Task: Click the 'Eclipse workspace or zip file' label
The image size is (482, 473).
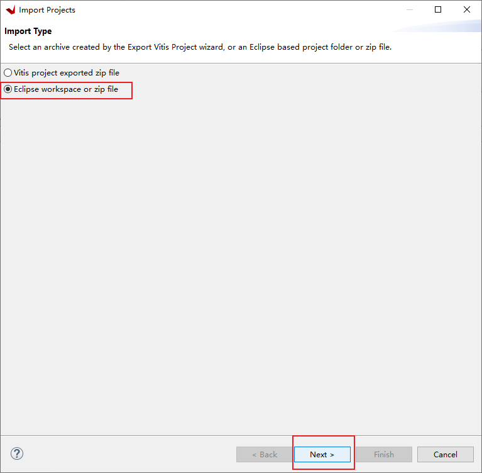Action: pyautogui.click(x=65, y=89)
